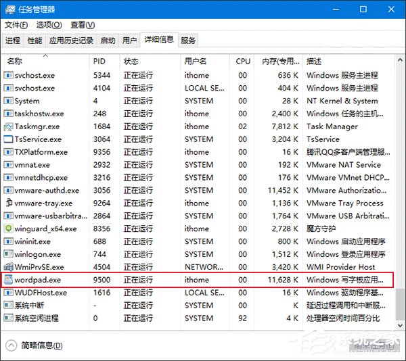Select the wordpad.exe row name

coord(38,280)
